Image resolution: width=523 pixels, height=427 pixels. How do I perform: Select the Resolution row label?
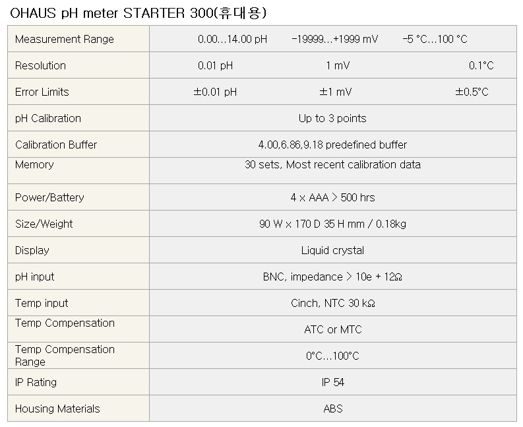(40, 65)
